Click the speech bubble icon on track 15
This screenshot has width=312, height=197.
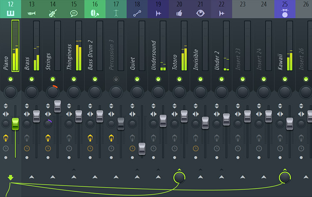(x=74, y=14)
